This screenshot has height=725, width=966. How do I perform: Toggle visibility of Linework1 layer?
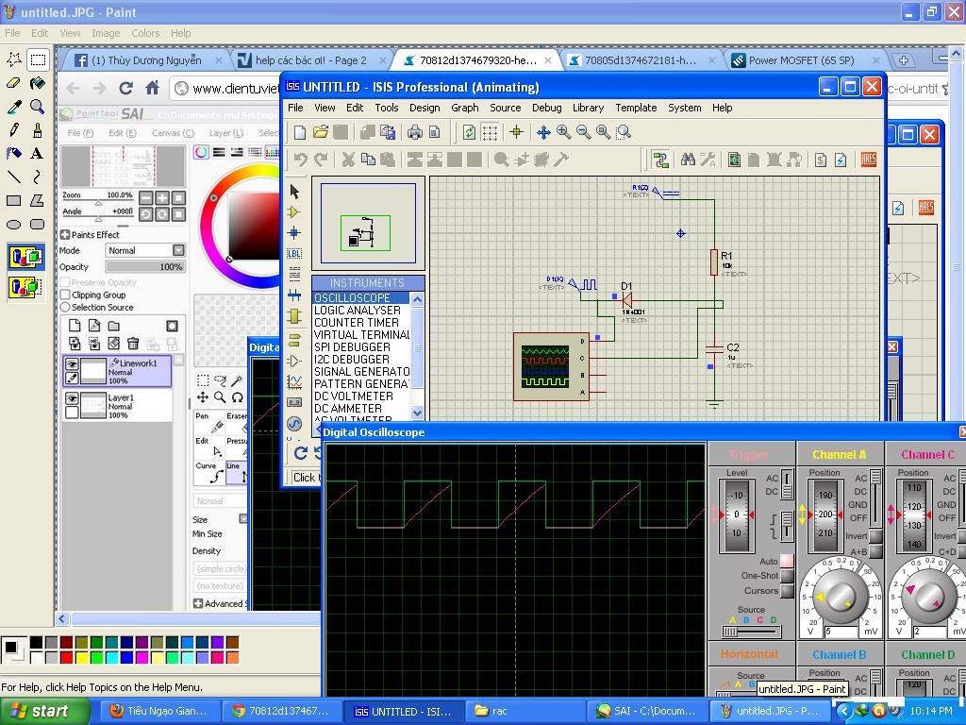click(x=72, y=363)
